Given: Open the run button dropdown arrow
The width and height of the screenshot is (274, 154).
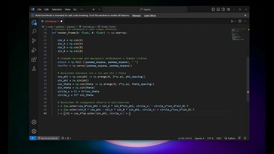Looking at the screenshot, I should coord(235,21).
